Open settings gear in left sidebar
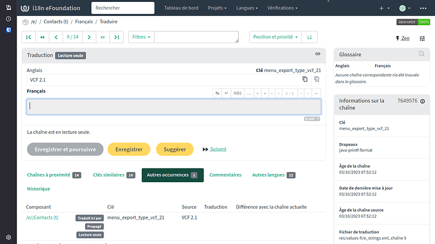435x244 pixels. (x=9, y=237)
